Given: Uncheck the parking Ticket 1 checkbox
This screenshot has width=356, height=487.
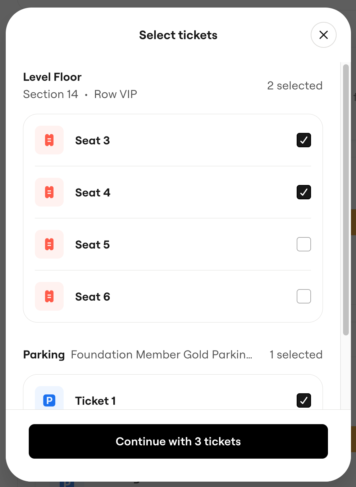Looking at the screenshot, I should coord(303,400).
